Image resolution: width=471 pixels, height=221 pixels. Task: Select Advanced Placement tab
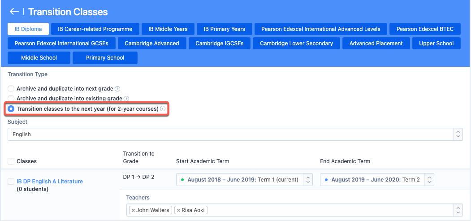click(376, 43)
